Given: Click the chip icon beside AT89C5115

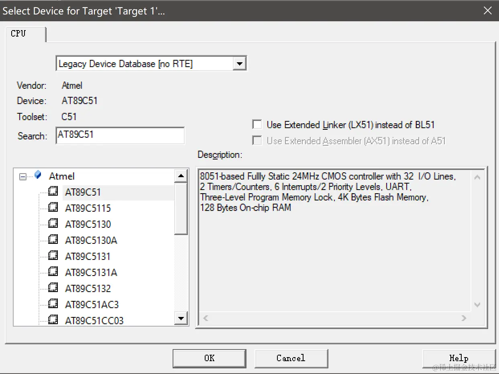Looking at the screenshot, I should click(53, 208).
